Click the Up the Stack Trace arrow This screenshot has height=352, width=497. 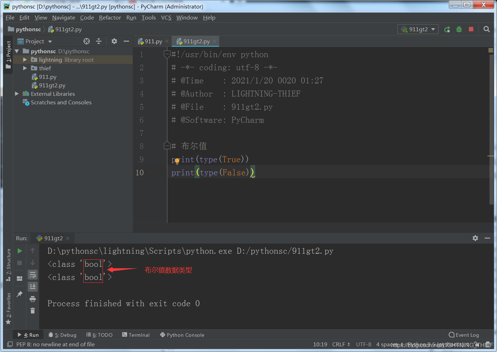tap(33, 251)
